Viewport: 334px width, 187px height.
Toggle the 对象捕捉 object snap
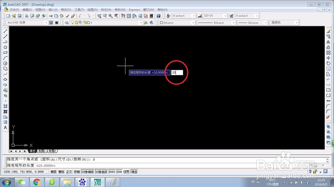pyautogui.click(x=88, y=172)
